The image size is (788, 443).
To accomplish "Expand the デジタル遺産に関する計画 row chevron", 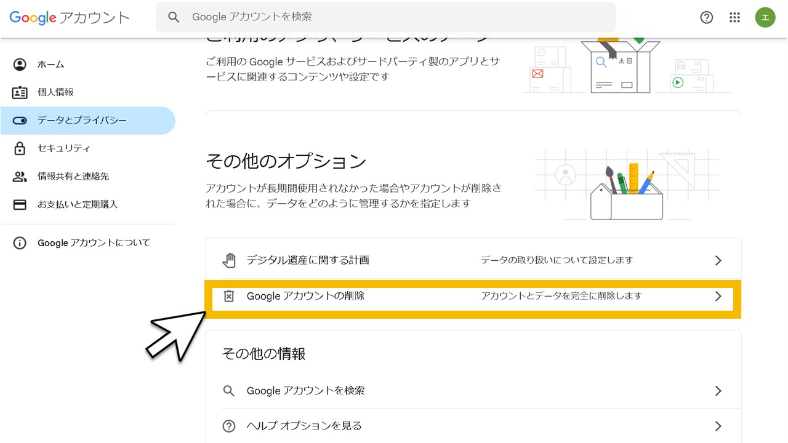I will [x=717, y=260].
